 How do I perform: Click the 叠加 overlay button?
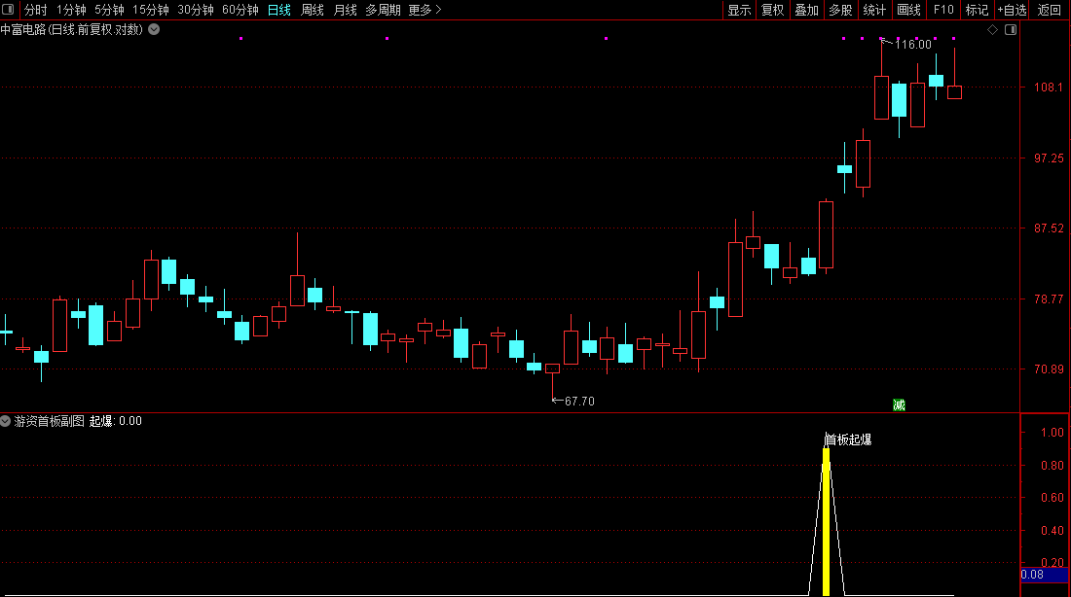[x=807, y=11]
